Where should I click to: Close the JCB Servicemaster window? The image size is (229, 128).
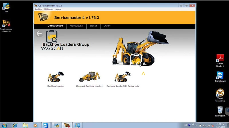click(x=192, y=5)
